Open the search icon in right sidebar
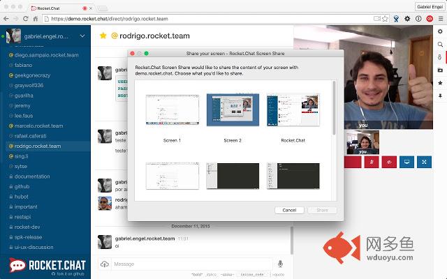 pyautogui.click(x=439, y=45)
